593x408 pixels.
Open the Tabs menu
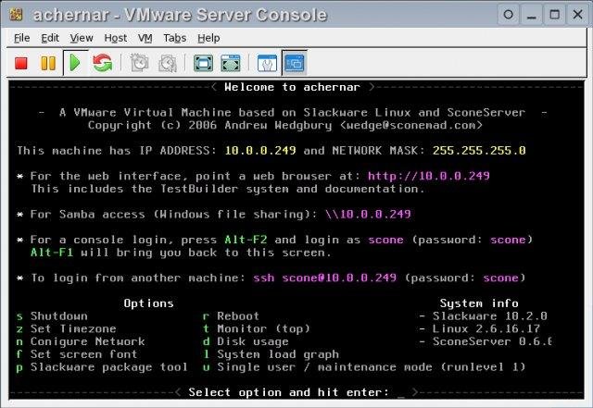pos(175,38)
